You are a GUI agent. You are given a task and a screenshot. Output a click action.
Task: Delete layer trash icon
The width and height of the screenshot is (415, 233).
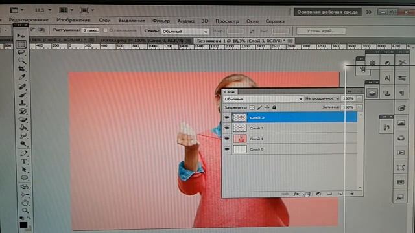[x=351, y=194]
